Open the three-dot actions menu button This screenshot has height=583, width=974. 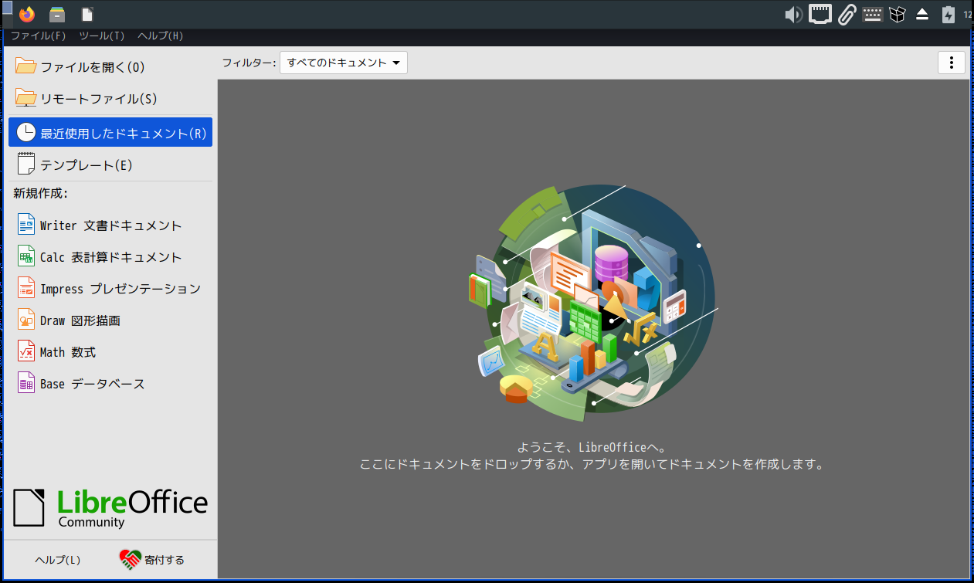[952, 63]
